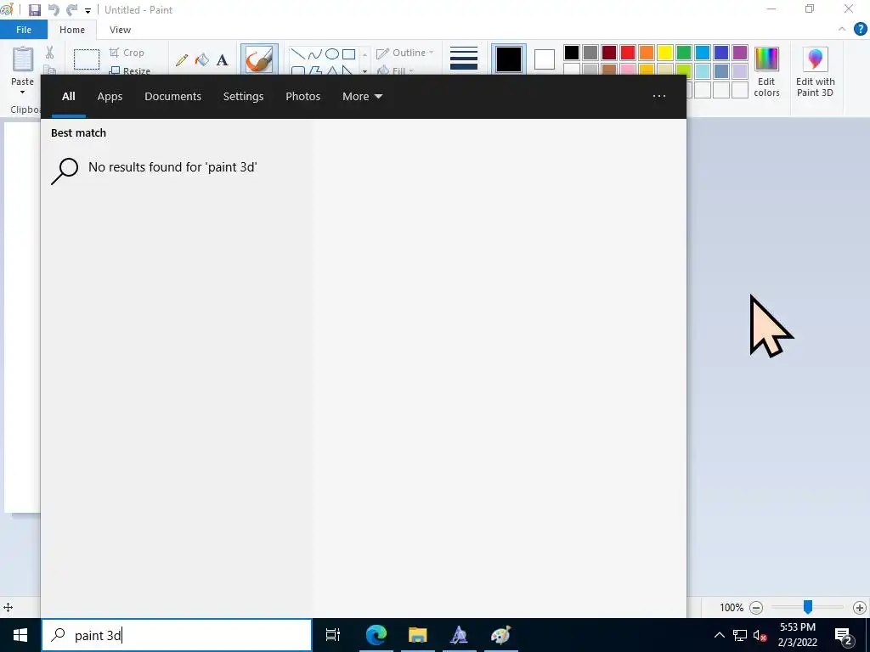
Task: Open Edit colors dialog
Action: pos(767,72)
